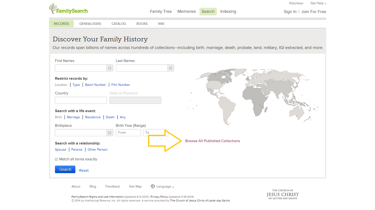
Task: Switch to the Records tab
Action: coord(61,24)
